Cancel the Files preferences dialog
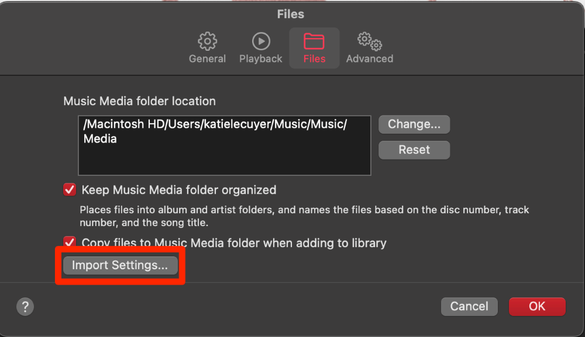Screen dimensions: 585x337 click(x=469, y=307)
